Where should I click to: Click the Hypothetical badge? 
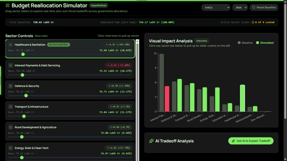click(x=99, y=5)
